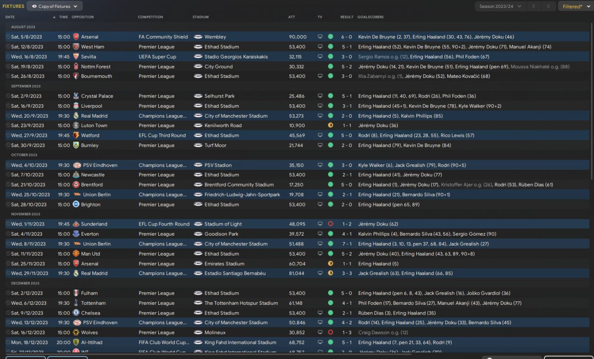The width and height of the screenshot is (594, 359).
Task: Click the FIXTURES panel title
Action: click(13, 6)
